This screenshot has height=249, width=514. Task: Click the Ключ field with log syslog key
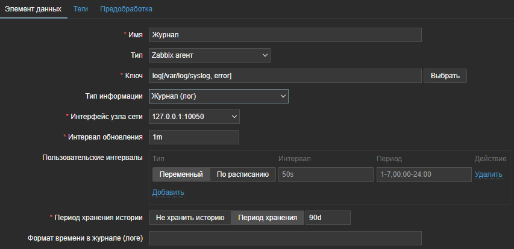tap(284, 76)
